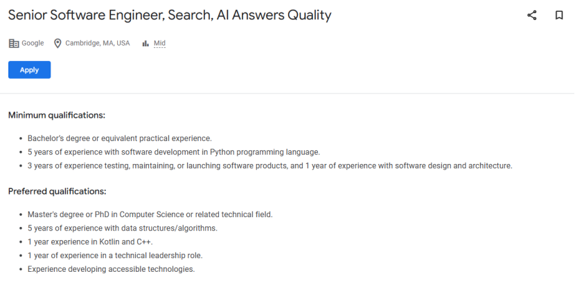Save the job with the bookmark icon
The width and height of the screenshot is (575, 285).
pos(559,15)
